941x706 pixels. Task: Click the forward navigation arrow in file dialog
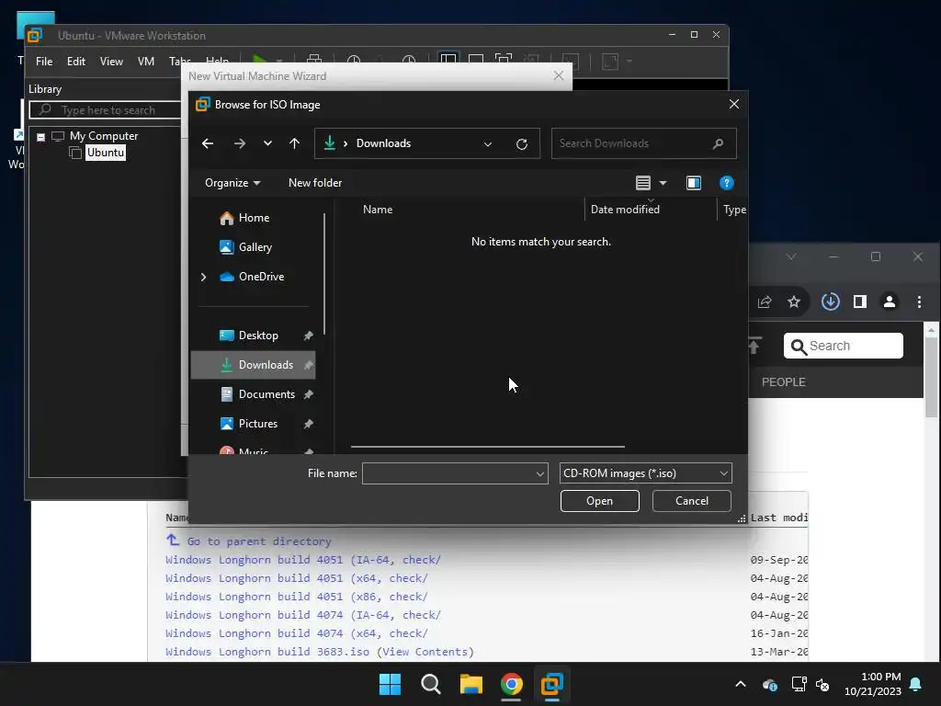[x=240, y=143]
